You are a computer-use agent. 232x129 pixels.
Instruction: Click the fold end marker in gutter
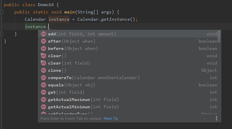click(x=2, y=34)
